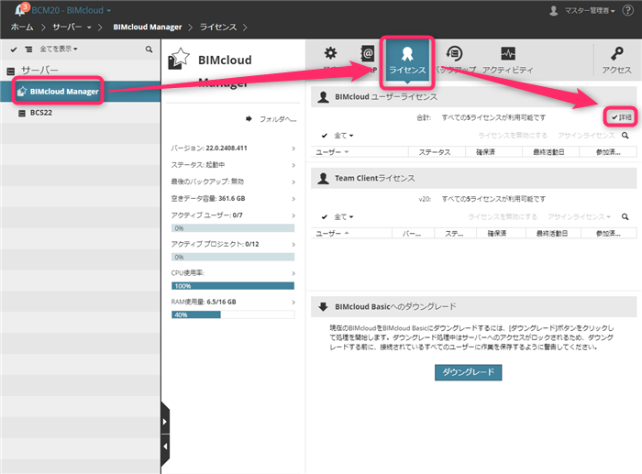
Task: Toggle the 詳細 details checkmark
Action: (621, 117)
